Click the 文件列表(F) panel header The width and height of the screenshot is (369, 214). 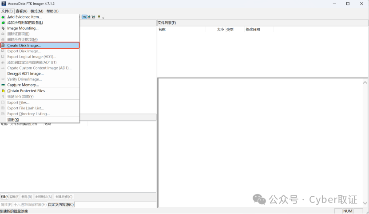point(262,23)
